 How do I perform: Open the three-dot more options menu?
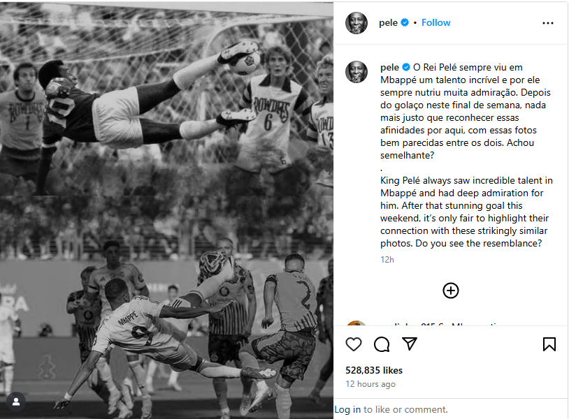point(548,23)
